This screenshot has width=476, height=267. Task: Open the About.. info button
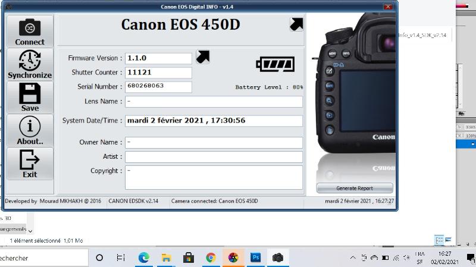30,130
